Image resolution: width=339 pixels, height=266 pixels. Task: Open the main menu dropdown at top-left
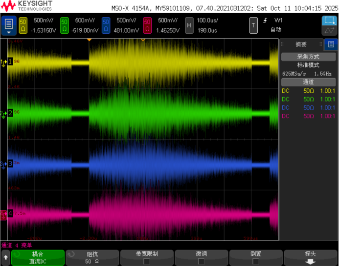coord(9,25)
